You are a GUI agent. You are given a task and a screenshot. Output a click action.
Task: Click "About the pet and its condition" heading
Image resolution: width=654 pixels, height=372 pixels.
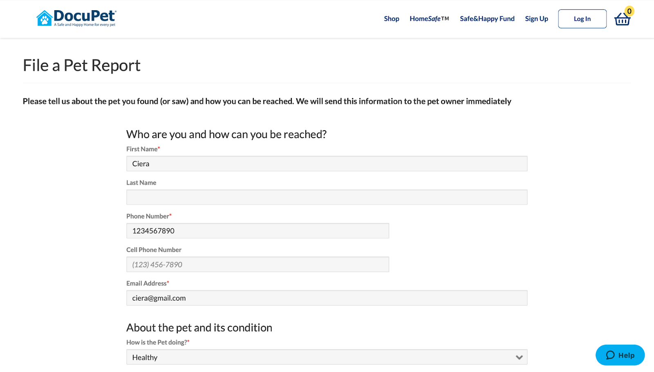199,327
